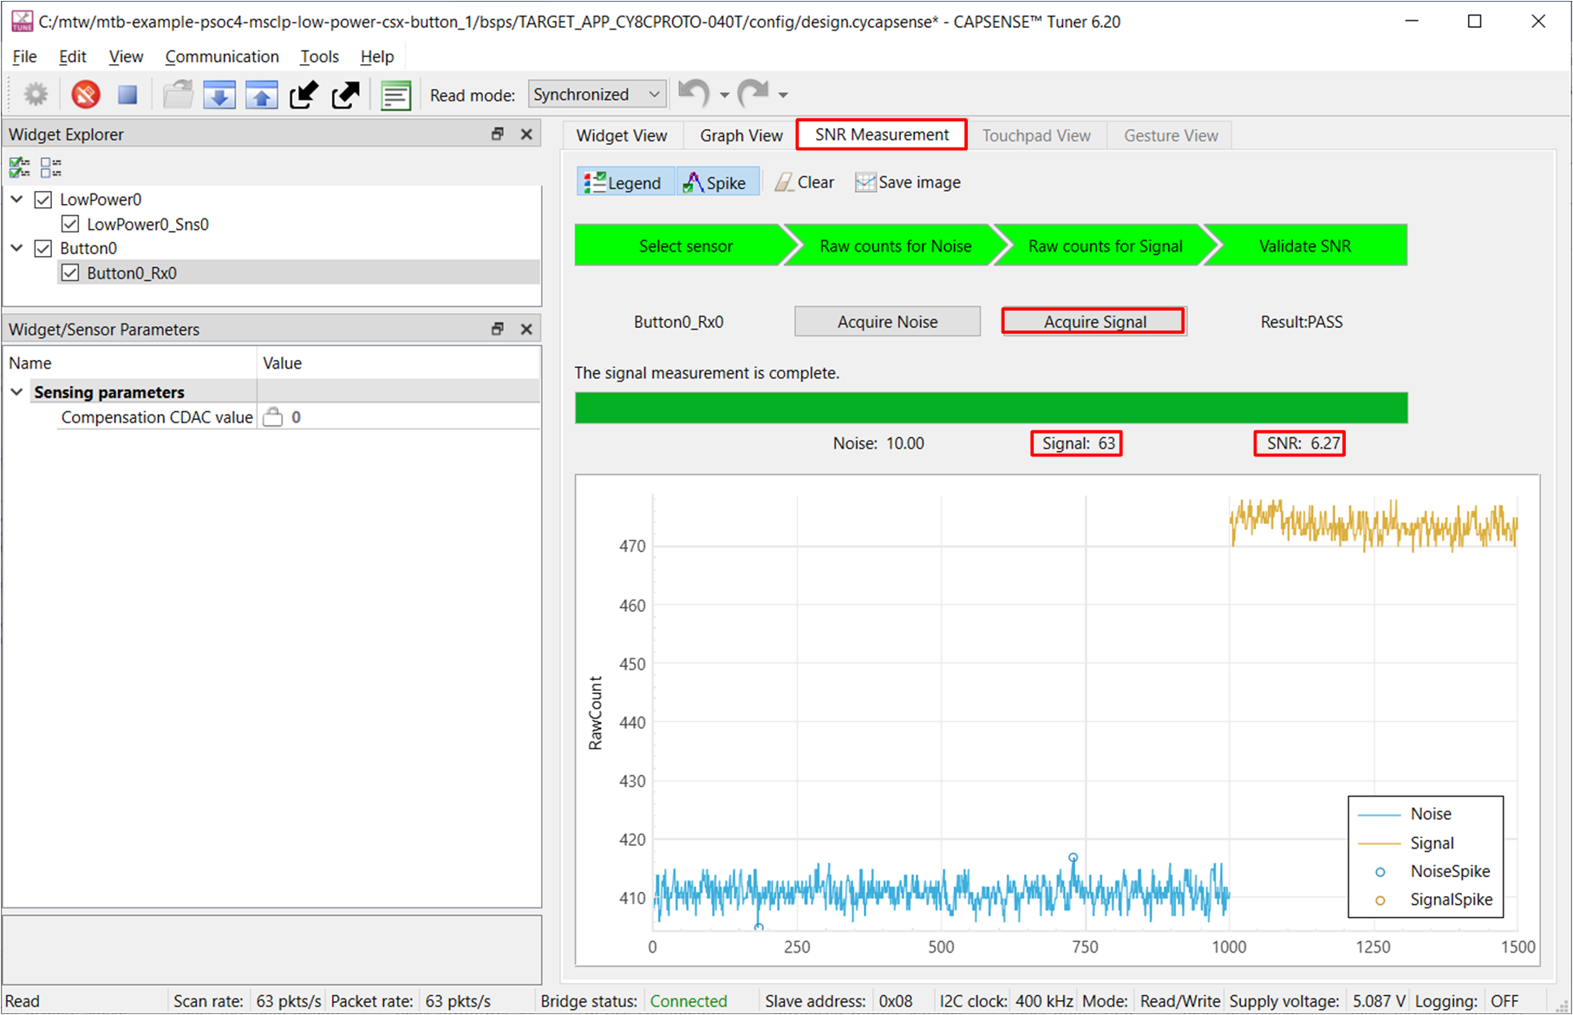The width and height of the screenshot is (1573, 1015).
Task: Open the Tools menu
Action: (x=319, y=56)
